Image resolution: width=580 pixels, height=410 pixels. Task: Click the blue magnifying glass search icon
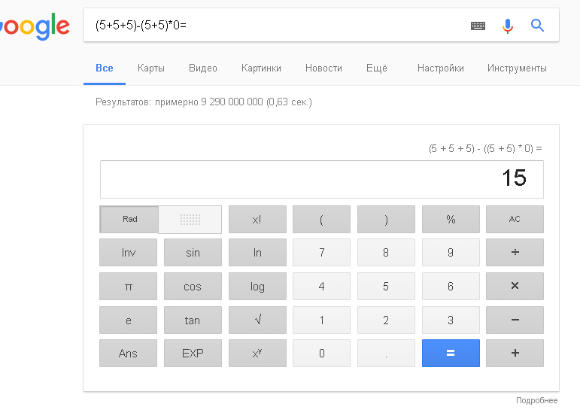537,26
